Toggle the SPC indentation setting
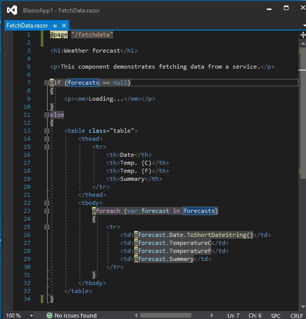This screenshot has width=306, height=319. click(276, 315)
